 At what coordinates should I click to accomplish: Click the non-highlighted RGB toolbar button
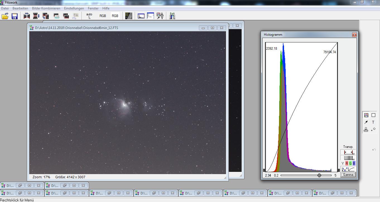point(103,16)
